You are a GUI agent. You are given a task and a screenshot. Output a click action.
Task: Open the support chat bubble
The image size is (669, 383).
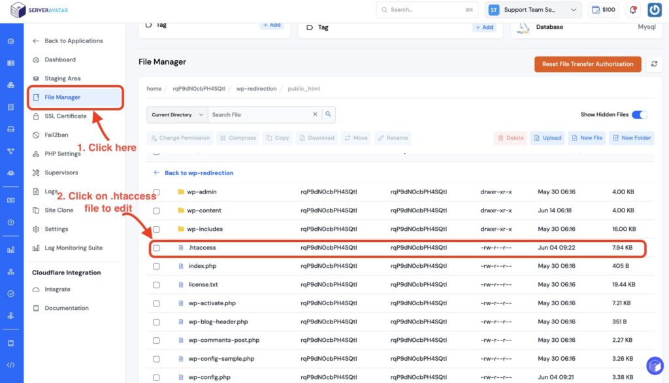pos(654,366)
